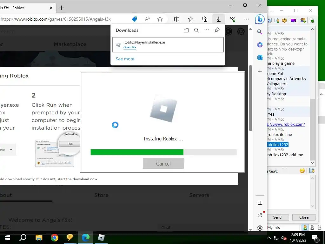Viewport: 325px width, 244px height.
Task: Open Browser essentials heart icon
Action: pos(233,19)
